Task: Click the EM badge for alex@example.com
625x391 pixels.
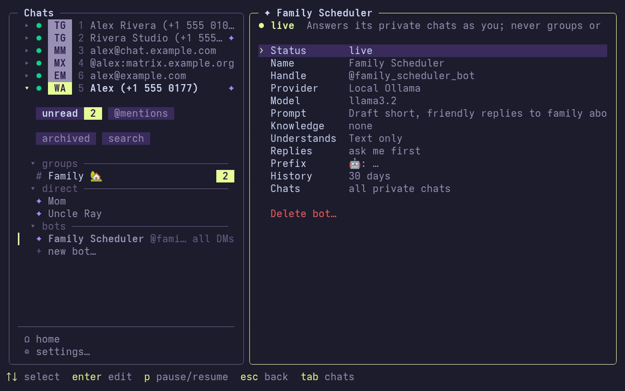Action: [60, 76]
